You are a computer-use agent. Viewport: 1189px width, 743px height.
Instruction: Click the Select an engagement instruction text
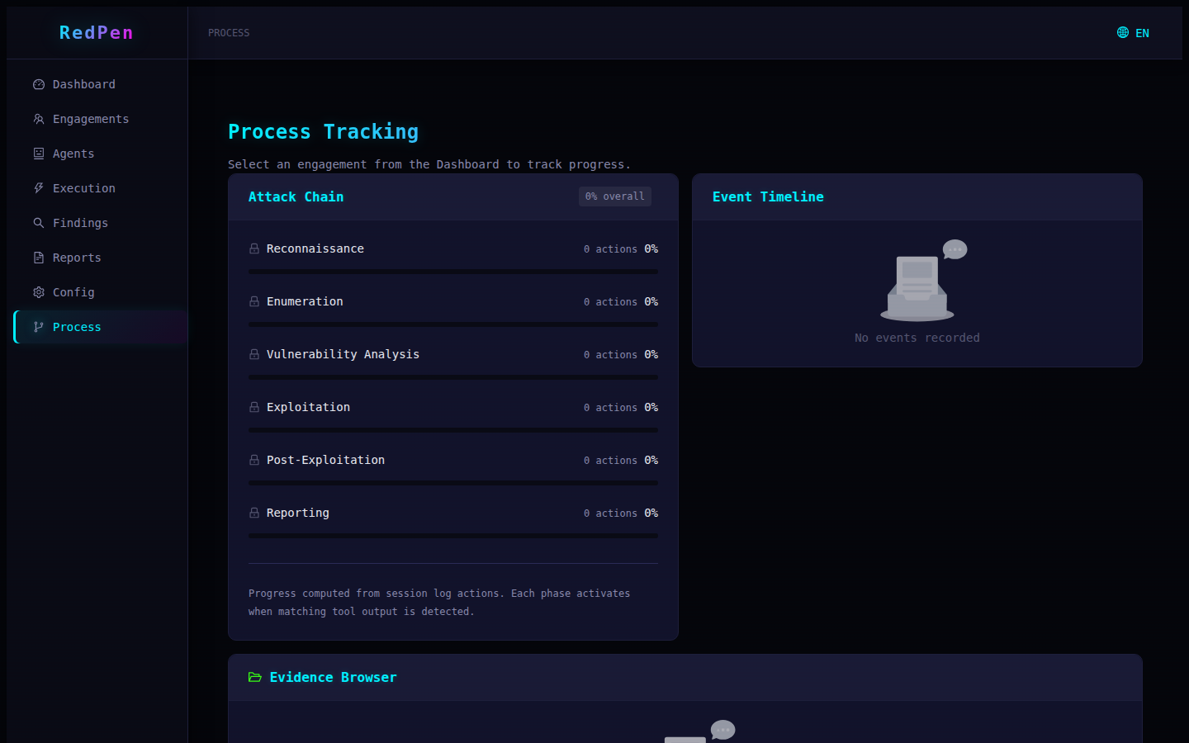tap(429, 164)
